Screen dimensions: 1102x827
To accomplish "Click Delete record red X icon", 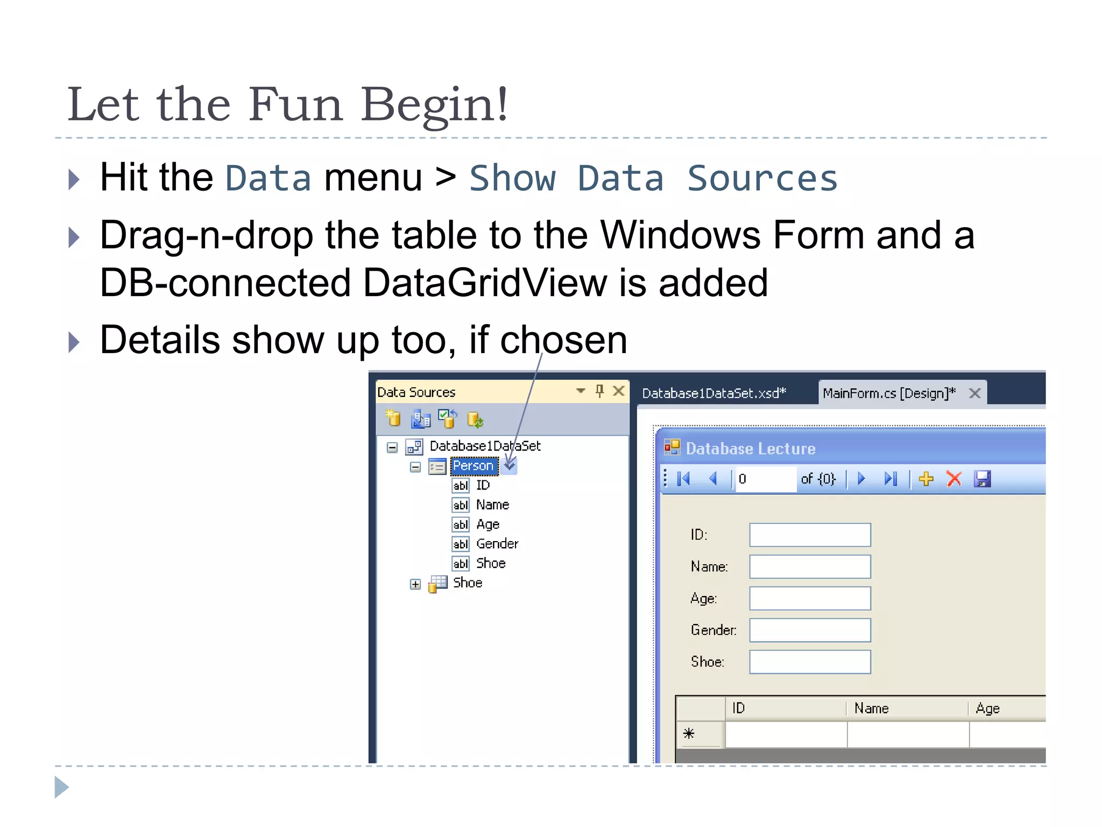I will coord(954,479).
